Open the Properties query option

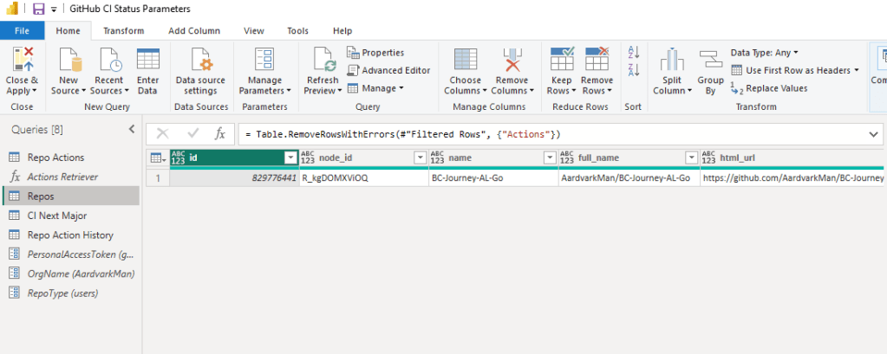coord(375,53)
